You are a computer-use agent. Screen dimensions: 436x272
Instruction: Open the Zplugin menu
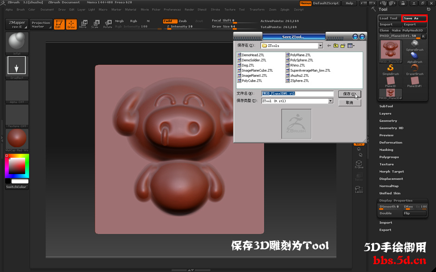click(285, 10)
